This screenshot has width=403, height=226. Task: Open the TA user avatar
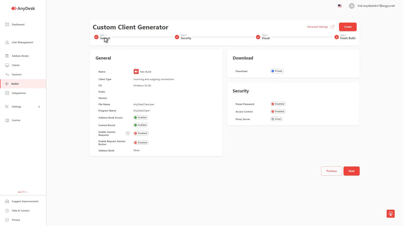(352, 6)
